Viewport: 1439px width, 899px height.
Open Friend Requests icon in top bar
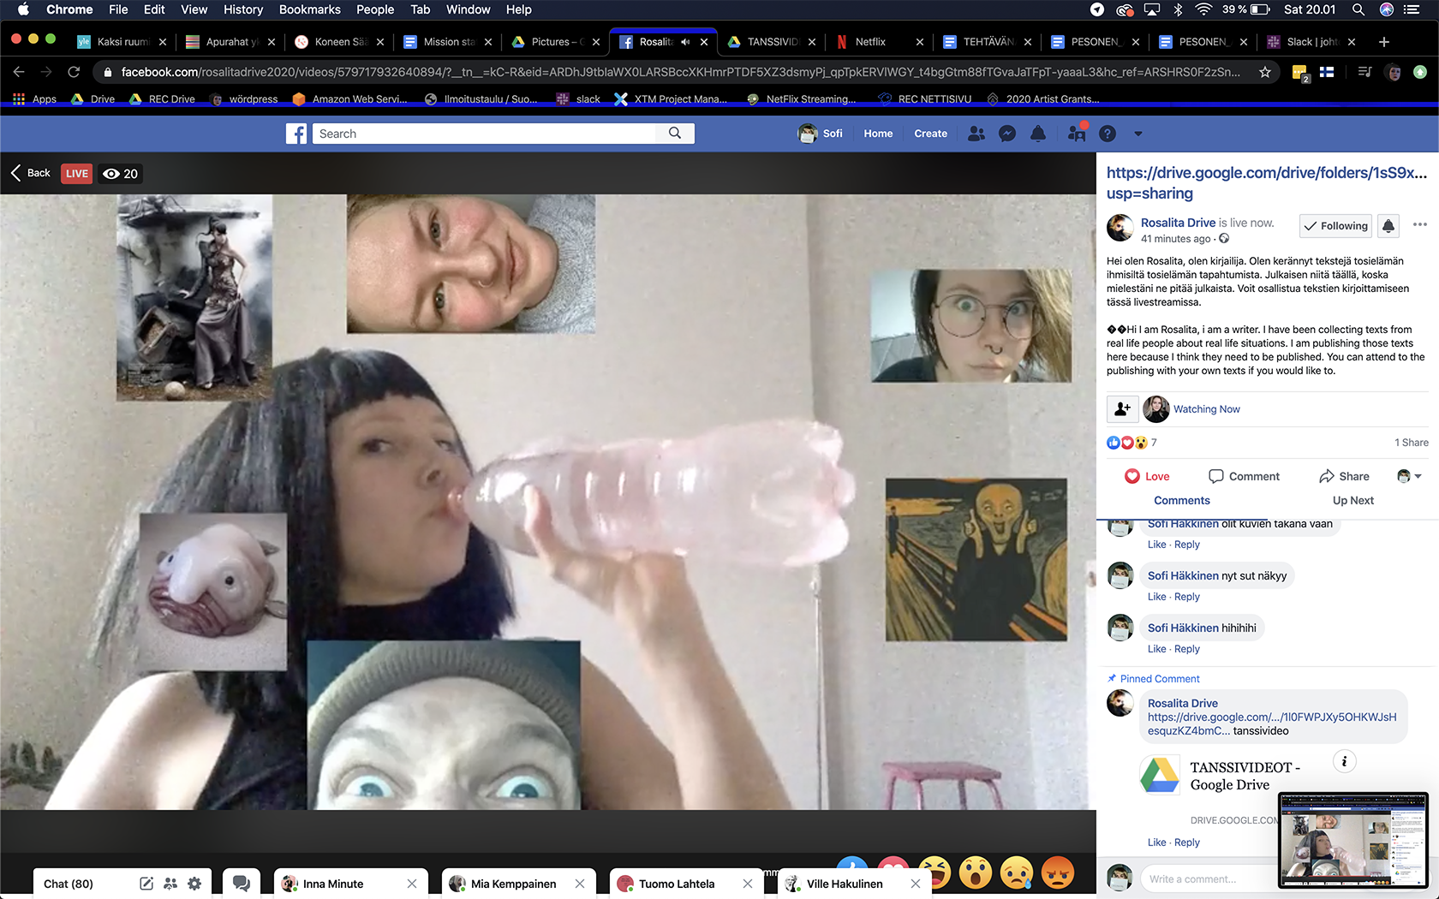click(x=976, y=134)
